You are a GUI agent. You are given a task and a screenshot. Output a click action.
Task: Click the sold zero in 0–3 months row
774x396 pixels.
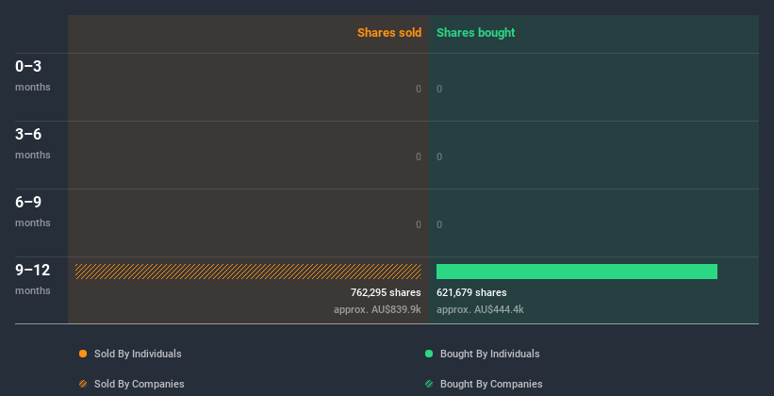[419, 89]
